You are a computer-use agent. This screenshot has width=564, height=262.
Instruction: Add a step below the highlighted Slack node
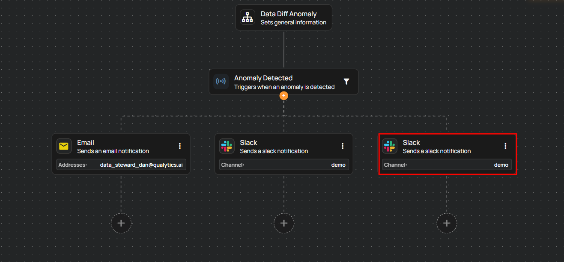click(447, 223)
